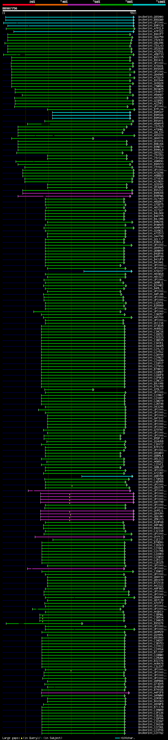Screen dimensions: 168x740
Task: Click the red ~20% identity legend segment
Action: [19, 5]
